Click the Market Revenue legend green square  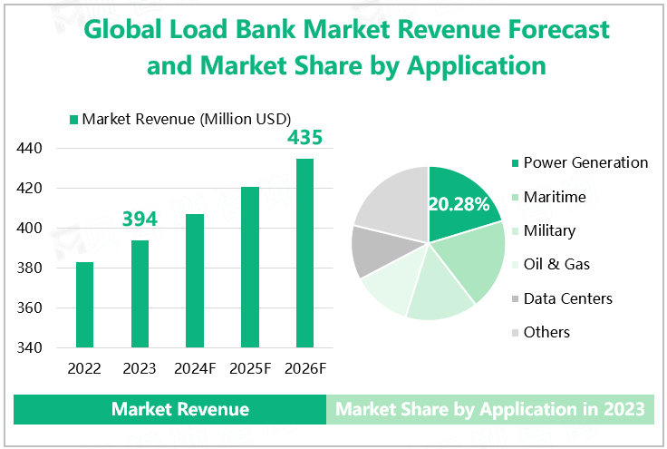click(x=74, y=119)
